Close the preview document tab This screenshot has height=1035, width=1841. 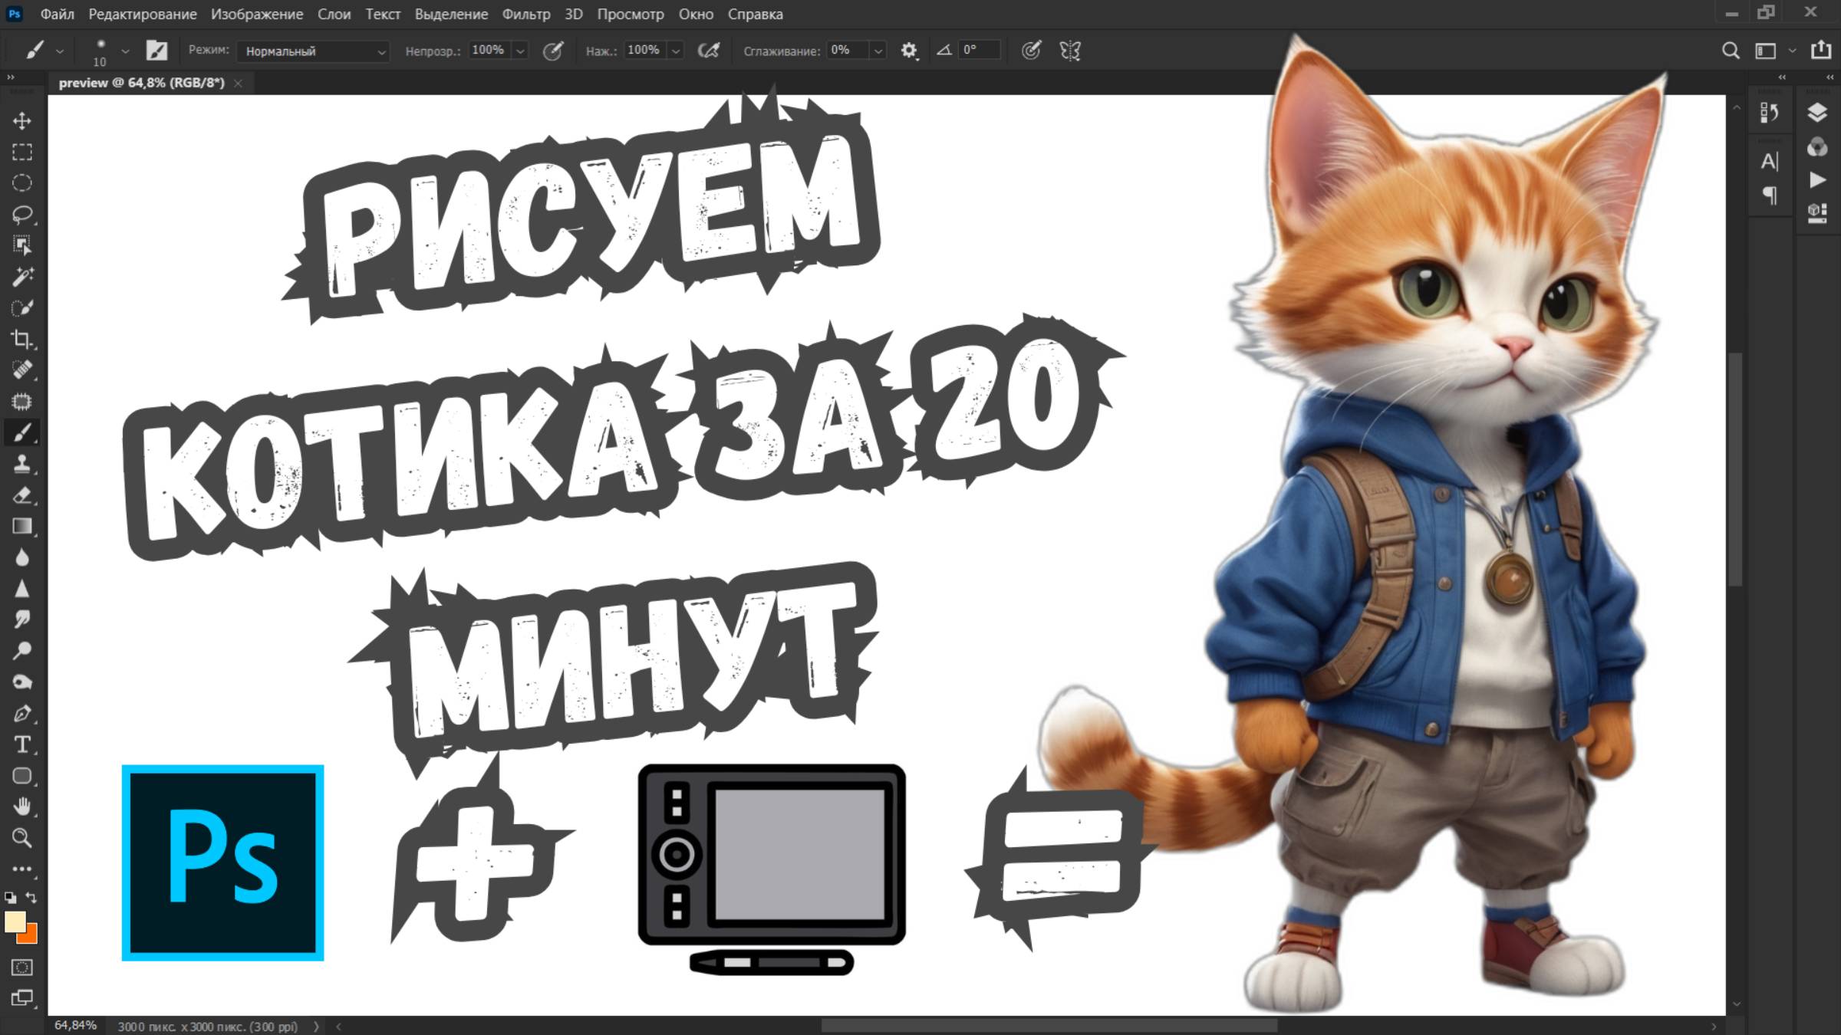pyautogui.click(x=239, y=82)
